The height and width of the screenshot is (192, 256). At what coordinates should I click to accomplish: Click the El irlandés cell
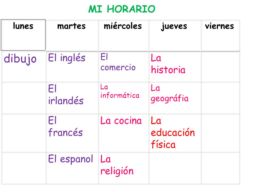coord(72,98)
